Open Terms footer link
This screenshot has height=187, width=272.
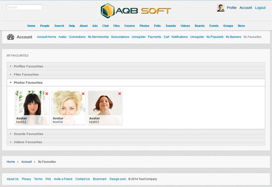(38, 179)
